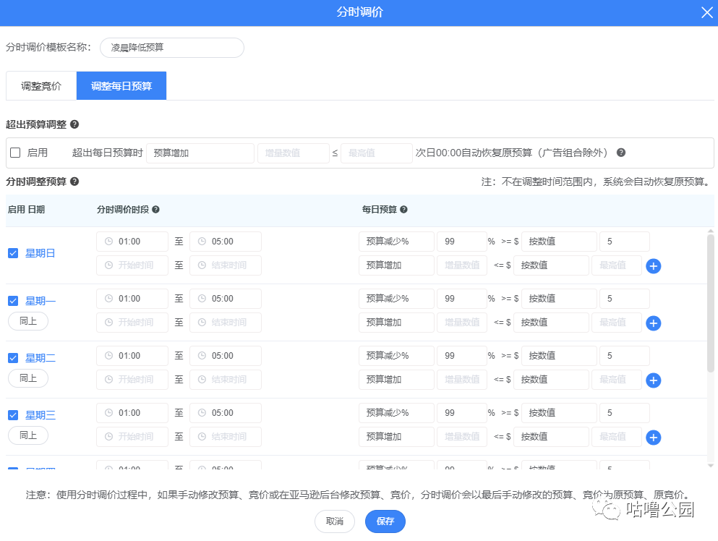
Task: Uncheck the 星期一 checkbox
Action: click(13, 301)
